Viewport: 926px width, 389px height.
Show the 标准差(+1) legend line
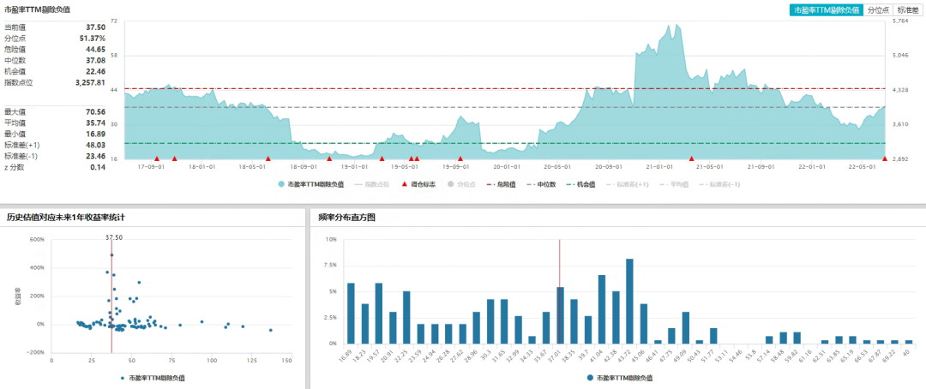coord(628,184)
